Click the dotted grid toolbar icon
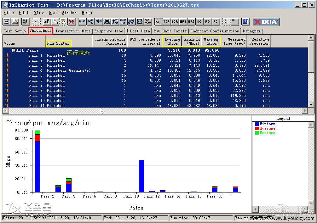 [226, 22]
